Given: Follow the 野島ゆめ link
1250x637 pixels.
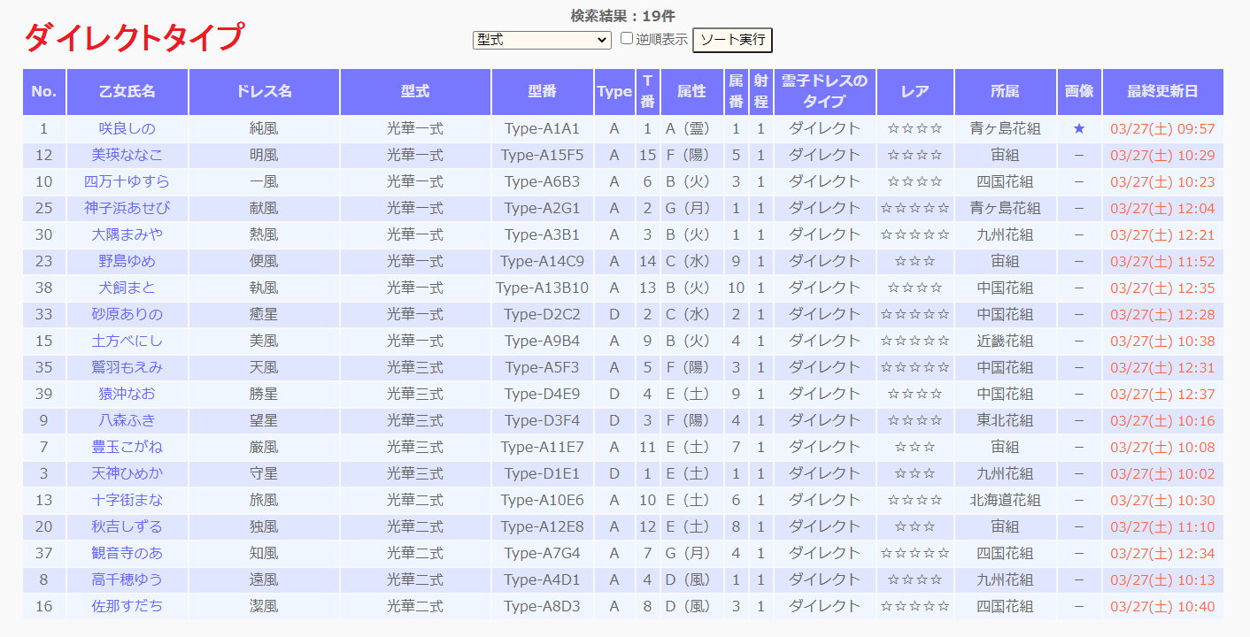Looking at the screenshot, I should [127, 261].
